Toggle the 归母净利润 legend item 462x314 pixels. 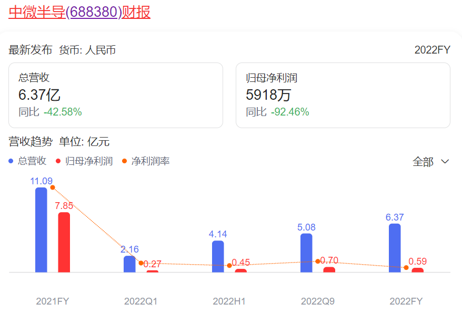tap(84, 161)
